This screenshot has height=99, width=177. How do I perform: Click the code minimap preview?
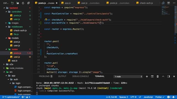166,11
